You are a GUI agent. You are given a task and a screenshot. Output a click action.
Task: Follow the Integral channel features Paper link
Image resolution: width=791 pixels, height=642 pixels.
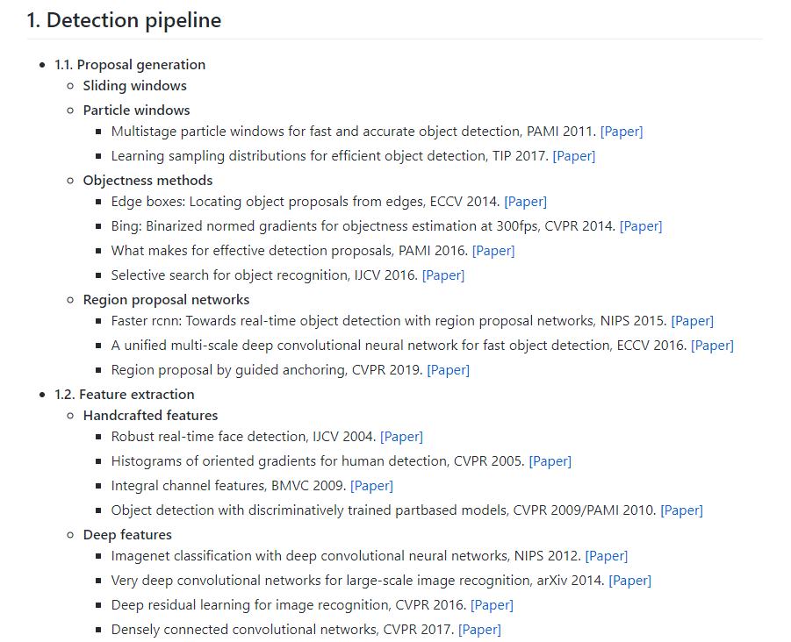tap(372, 486)
